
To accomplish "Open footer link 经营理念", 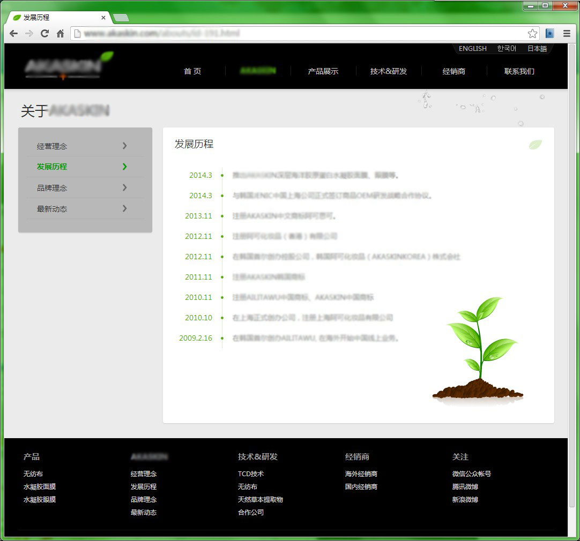I will [144, 474].
